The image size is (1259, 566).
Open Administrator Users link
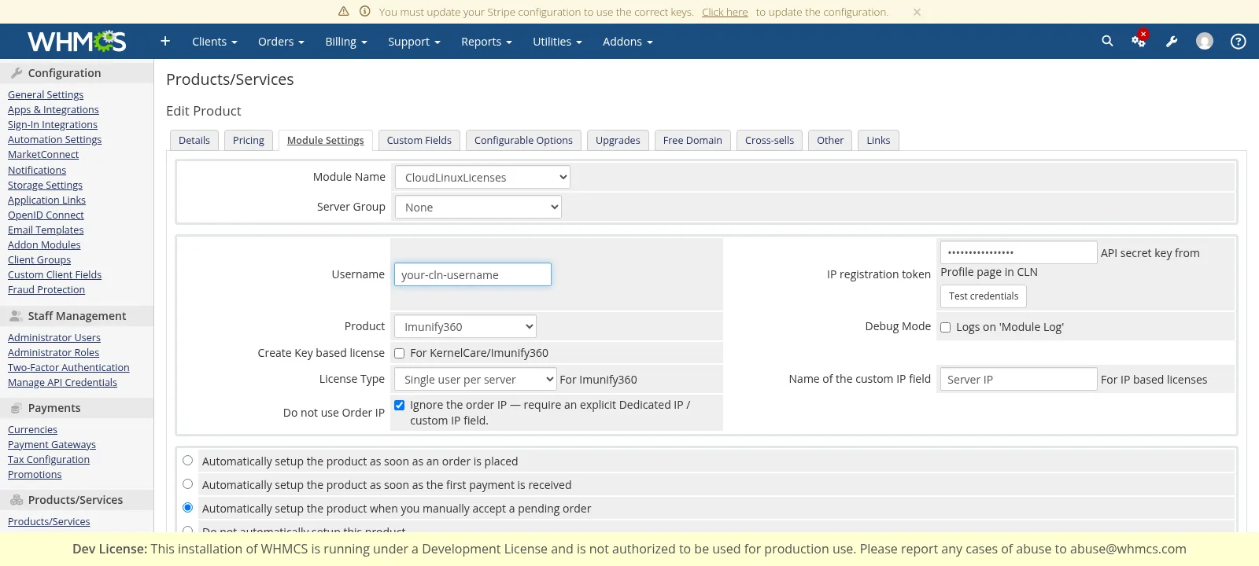(x=54, y=337)
